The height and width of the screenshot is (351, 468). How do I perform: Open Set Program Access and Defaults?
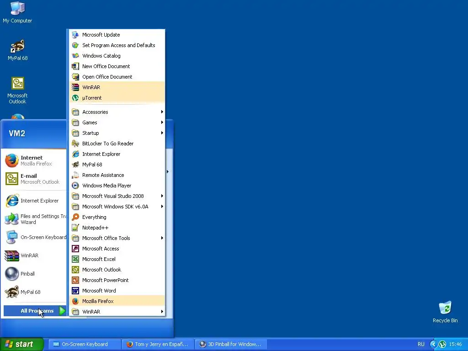(x=117, y=45)
